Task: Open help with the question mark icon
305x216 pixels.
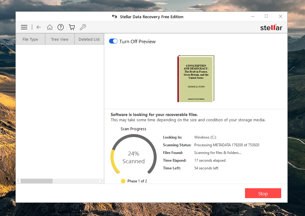Action: tap(61, 27)
